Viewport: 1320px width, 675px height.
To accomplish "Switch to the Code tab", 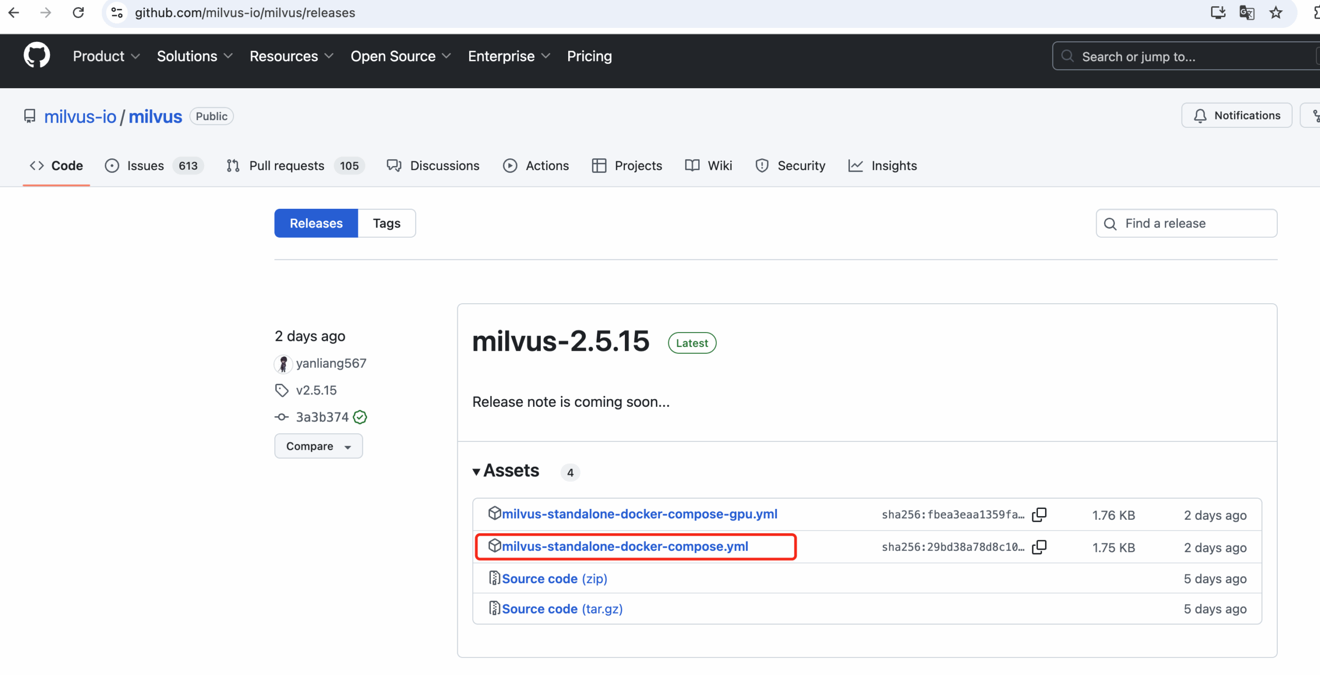I will tap(56, 166).
